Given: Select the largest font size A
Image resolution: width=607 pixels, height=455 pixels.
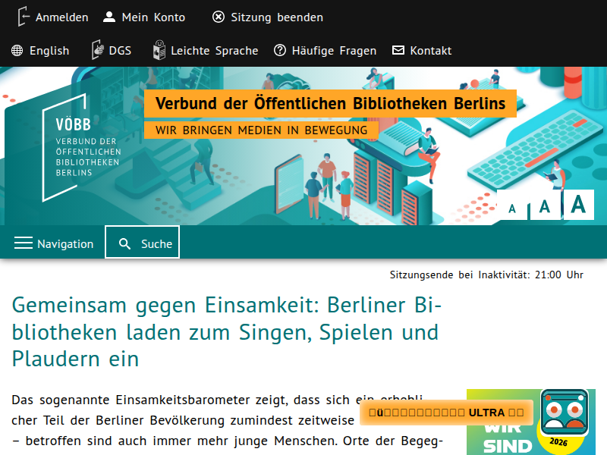Looking at the screenshot, I should (578, 204).
